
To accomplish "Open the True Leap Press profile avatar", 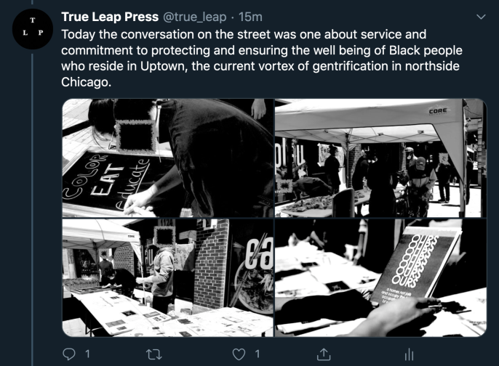I will tap(33, 29).
